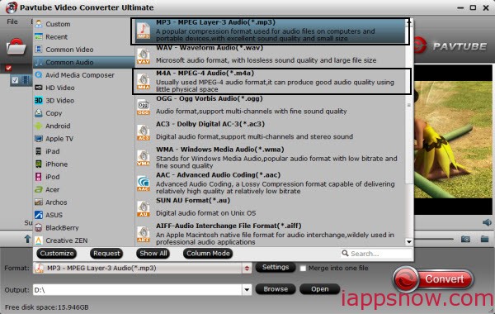Select the Common Audio category
Viewport: 495px width, 314px height.
(83, 62)
